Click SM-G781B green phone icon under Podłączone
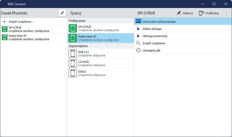This screenshot has width=232, height=137. pos(73,28)
